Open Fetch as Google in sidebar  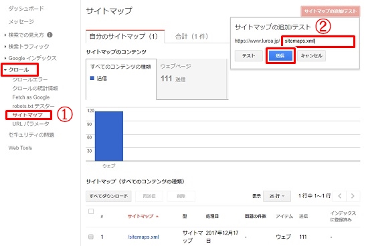coord(31,97)
